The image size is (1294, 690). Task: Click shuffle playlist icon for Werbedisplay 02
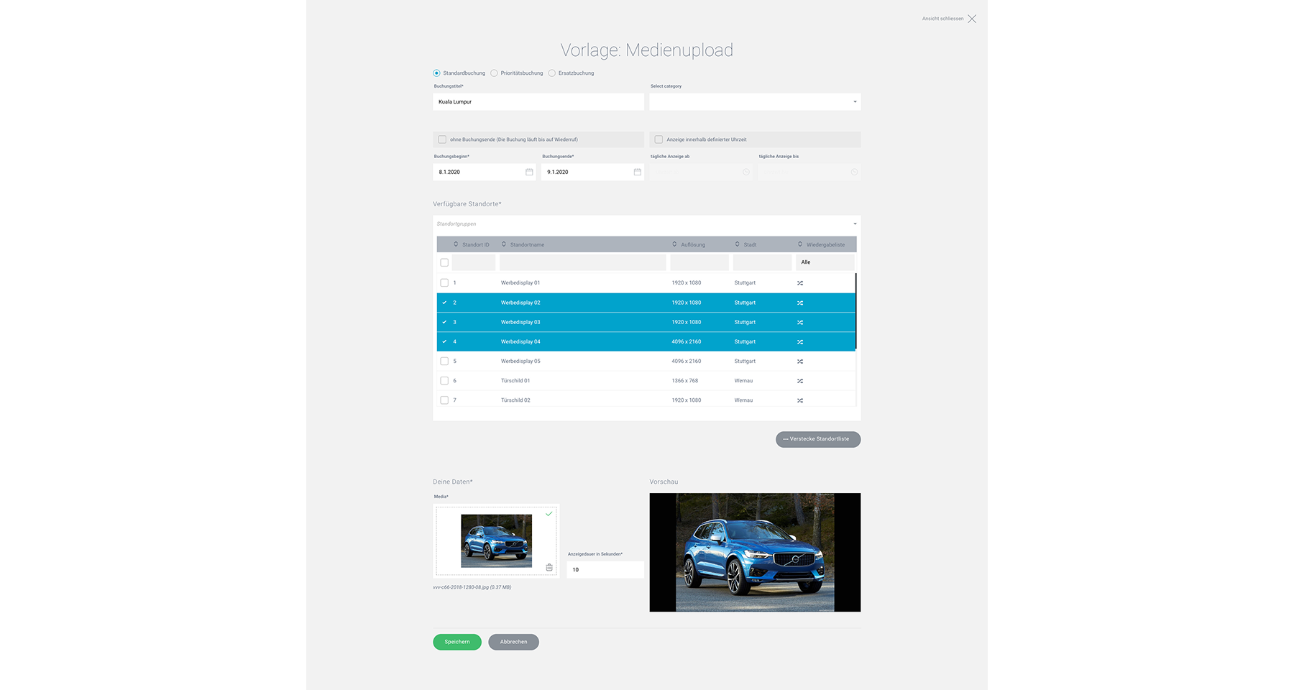pos(800,303)
